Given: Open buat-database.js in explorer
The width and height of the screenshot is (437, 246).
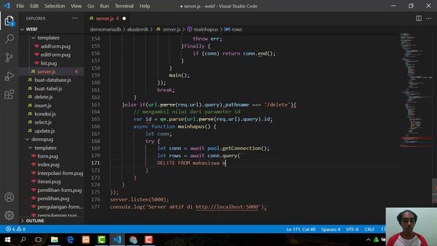Looking at the screenshot, I should [53, 80].
